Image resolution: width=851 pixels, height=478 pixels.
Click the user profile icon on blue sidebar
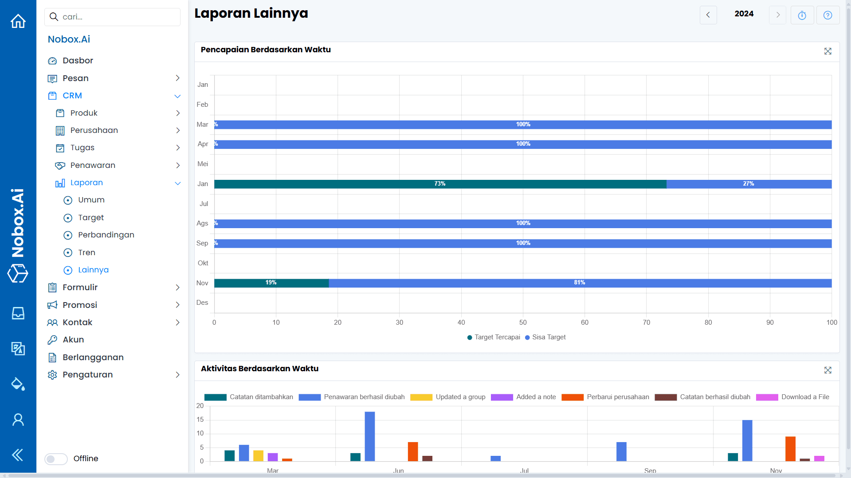(18, 419)
